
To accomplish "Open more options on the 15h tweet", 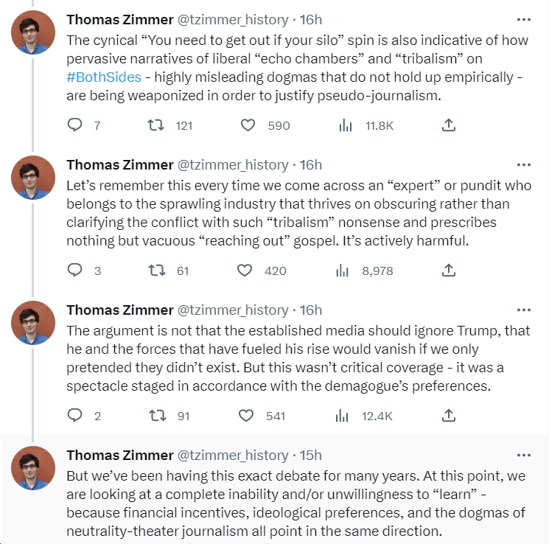I will [x=524, y=455].
